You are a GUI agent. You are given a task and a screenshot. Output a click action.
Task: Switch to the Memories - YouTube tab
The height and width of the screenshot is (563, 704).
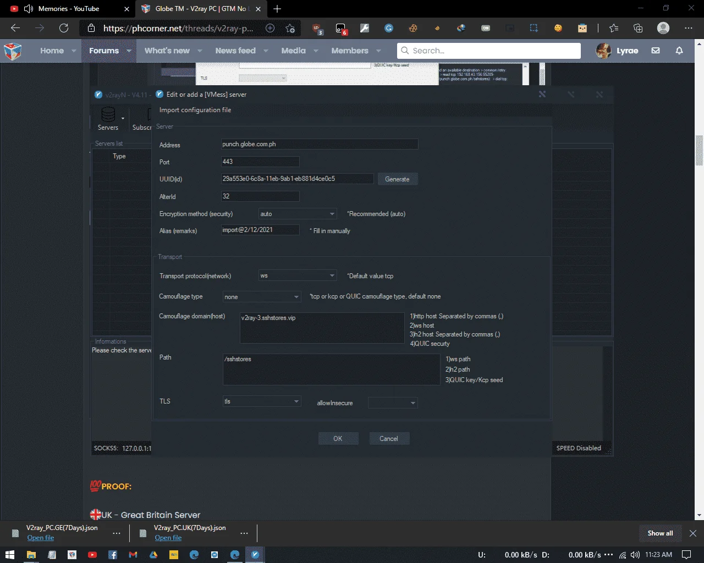[68, 9]
